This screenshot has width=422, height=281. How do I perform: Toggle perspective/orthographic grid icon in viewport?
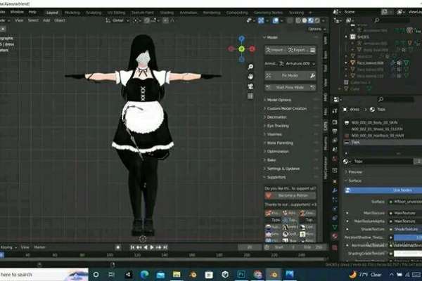tap(250, 96)
